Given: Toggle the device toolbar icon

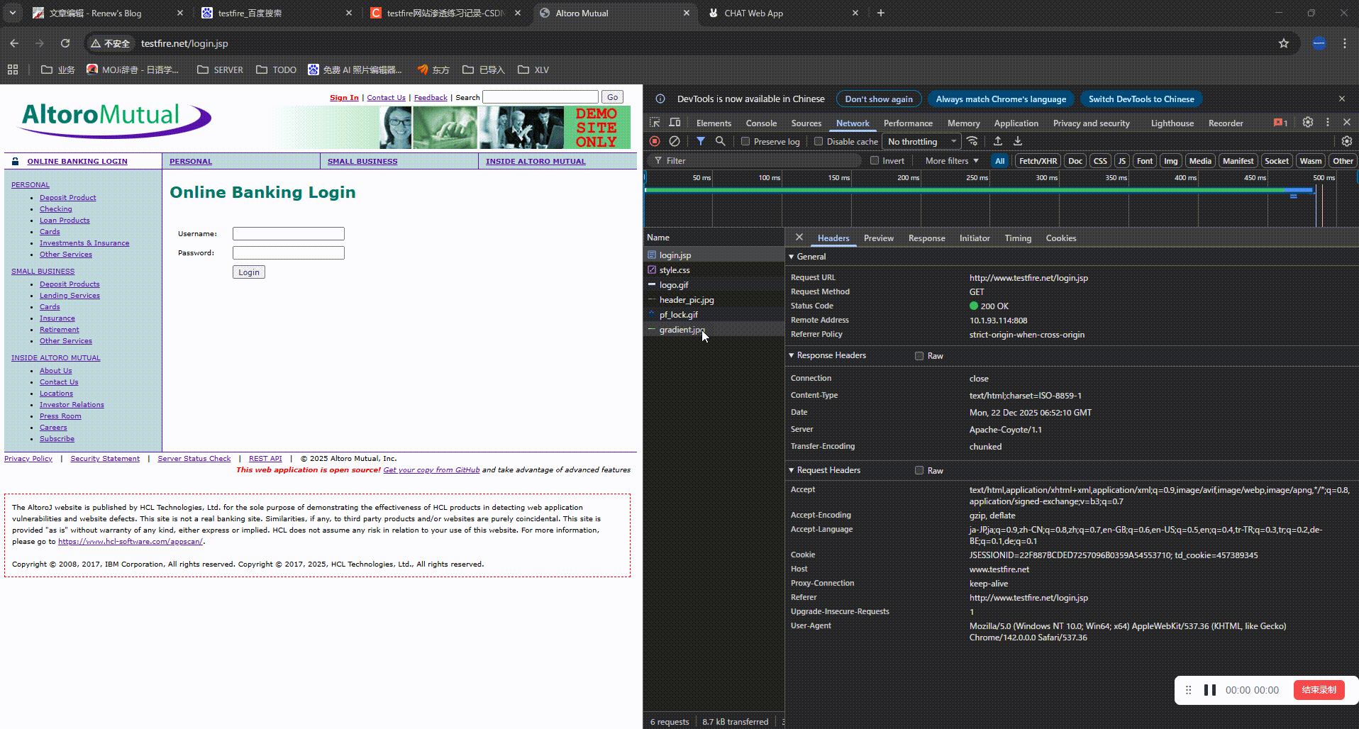Looking at the screenshot, I should coord(675,123).
